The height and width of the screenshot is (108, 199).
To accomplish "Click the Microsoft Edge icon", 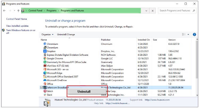I will pos(45,73).
